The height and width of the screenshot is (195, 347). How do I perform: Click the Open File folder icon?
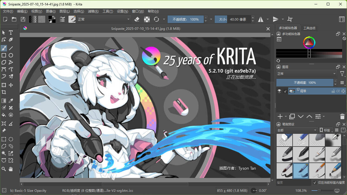(14, 19)
